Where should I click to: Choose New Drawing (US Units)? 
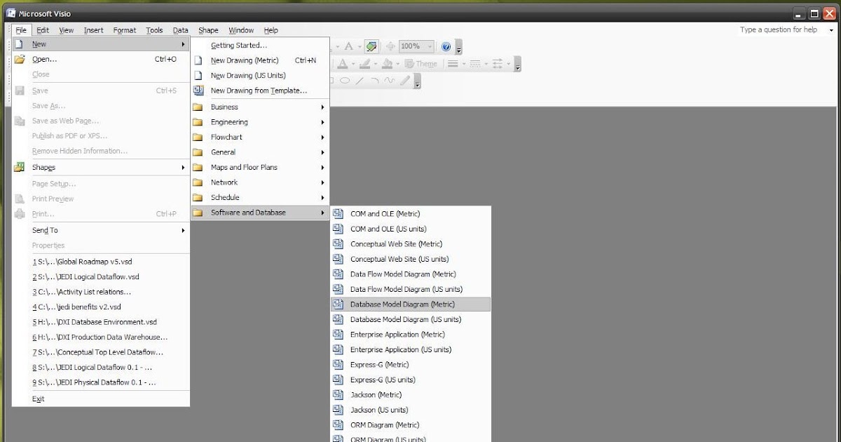[x=259, y=76]
